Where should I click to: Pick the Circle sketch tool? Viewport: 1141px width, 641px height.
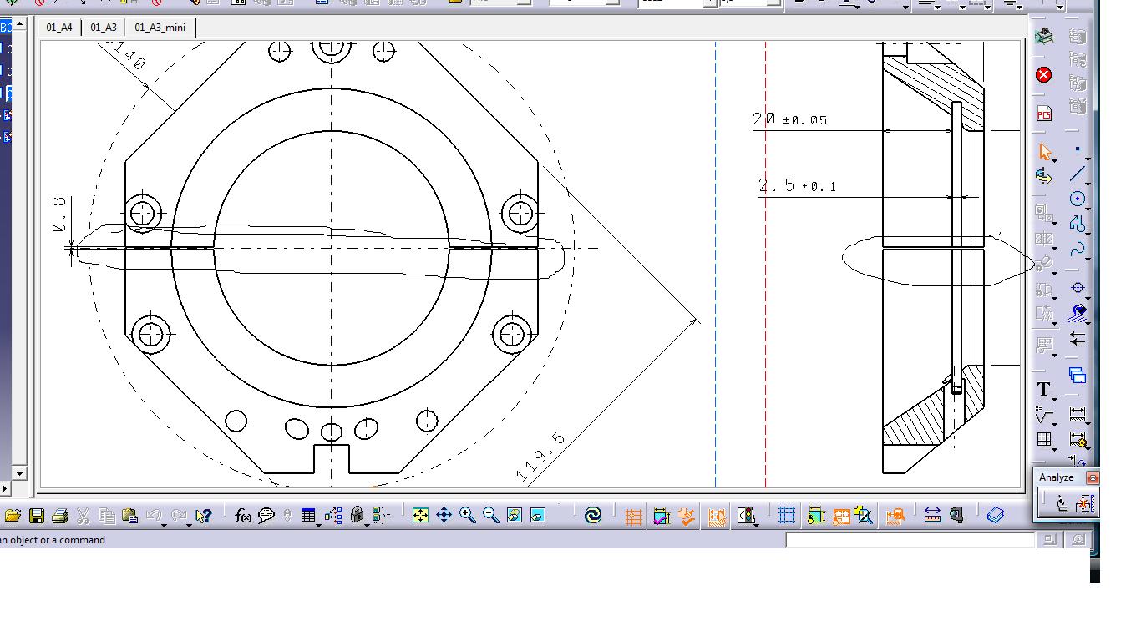(x=1078, y=199)
